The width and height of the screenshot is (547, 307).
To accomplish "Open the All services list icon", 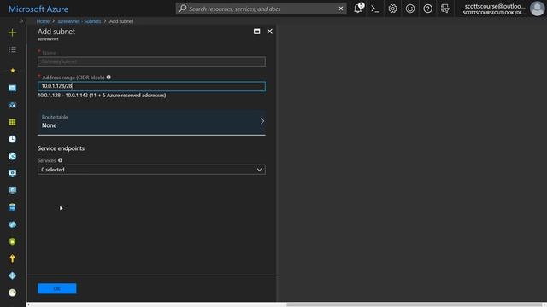I will 12,49.
